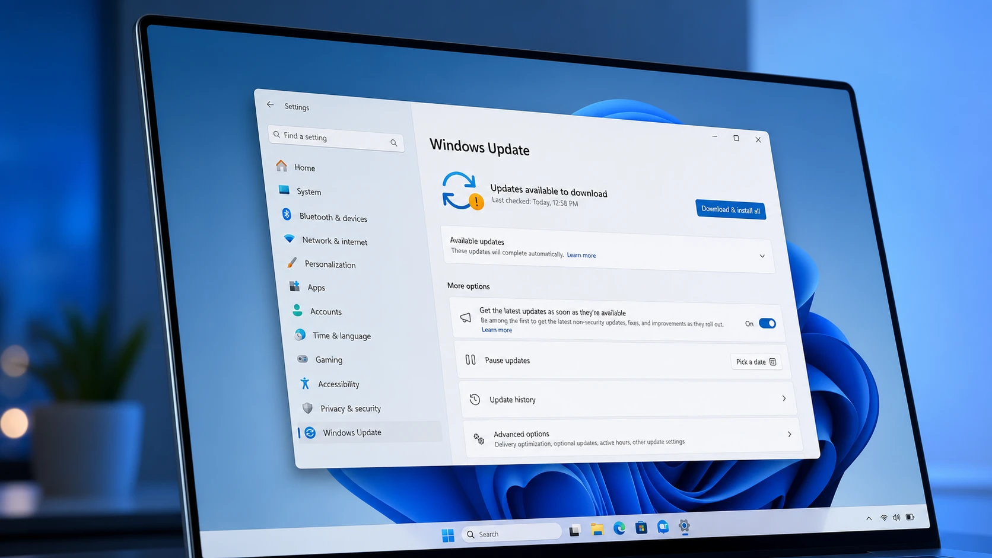Click the Pause updates label
The height and width of the screenshot is (558, 992).
point(507,360)
